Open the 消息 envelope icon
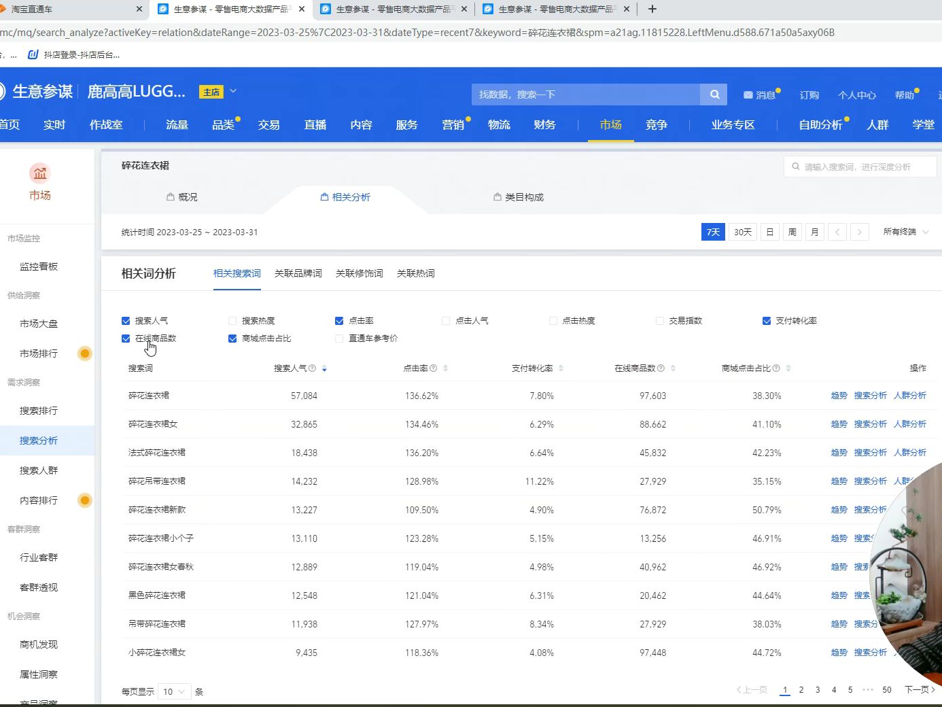The height and width of the screenshot is (707, 942). (748, 95)
